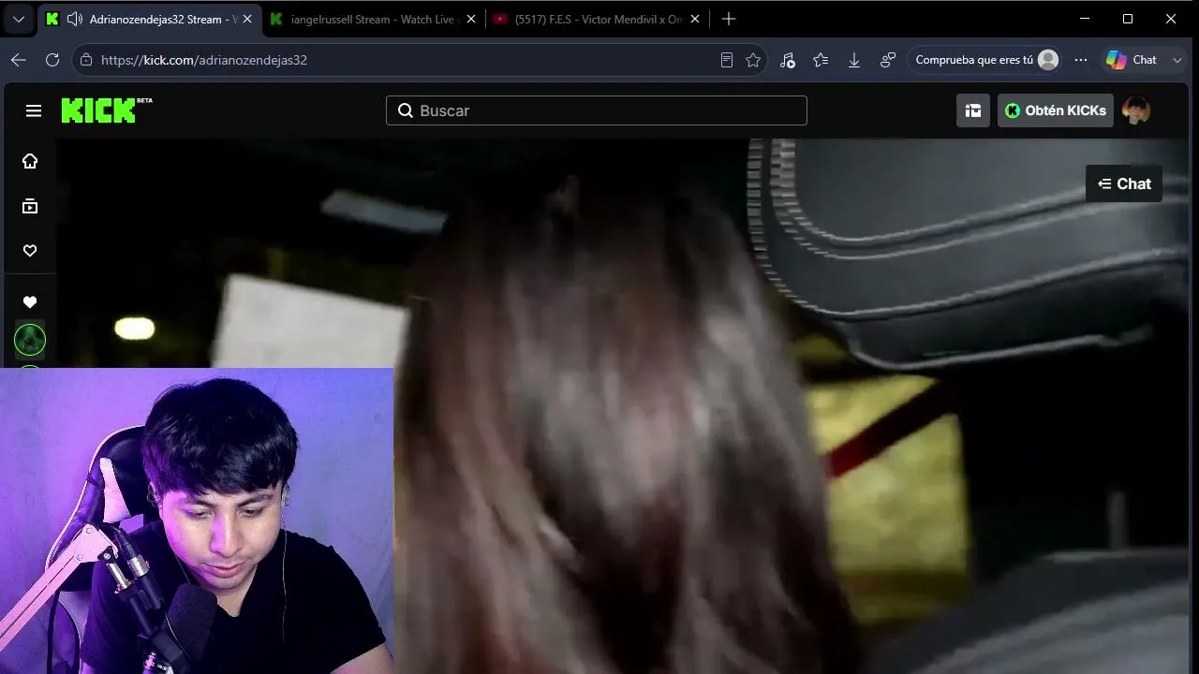Open the Favorites list toolbar icon
The image size is (1199, 674).
(x=821, y=60)
